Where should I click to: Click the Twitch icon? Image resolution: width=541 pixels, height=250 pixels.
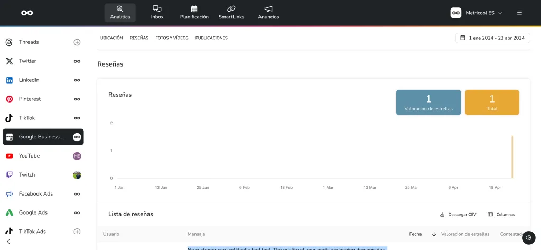(x=10, y=175)
